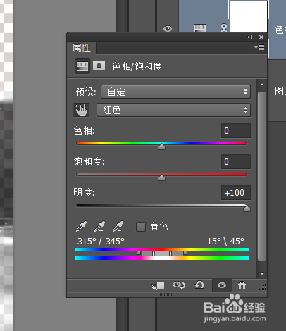Click the panel bottom resize grip bar
The height and width of the screenshot is (331, 286).
tap(167, 294)
